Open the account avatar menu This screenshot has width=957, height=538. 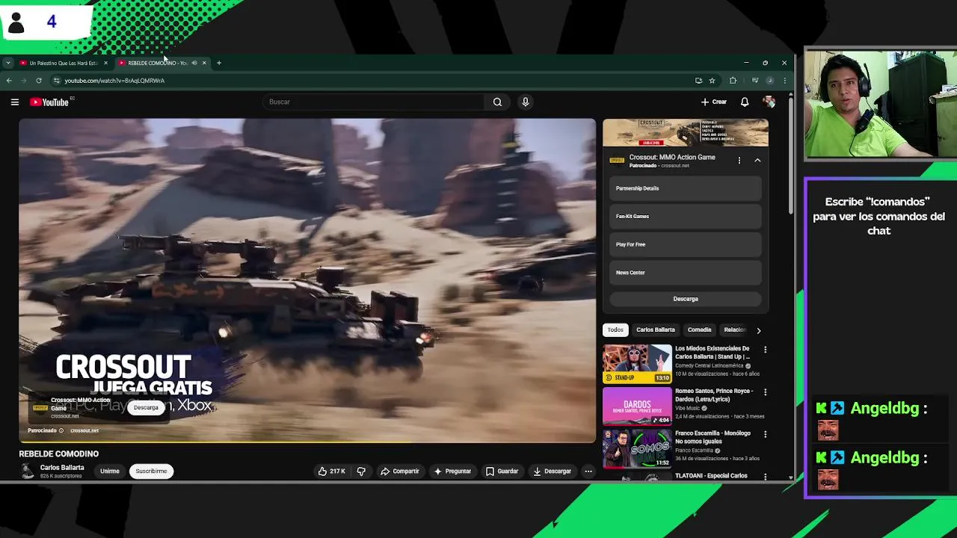[x=769, y=102]
